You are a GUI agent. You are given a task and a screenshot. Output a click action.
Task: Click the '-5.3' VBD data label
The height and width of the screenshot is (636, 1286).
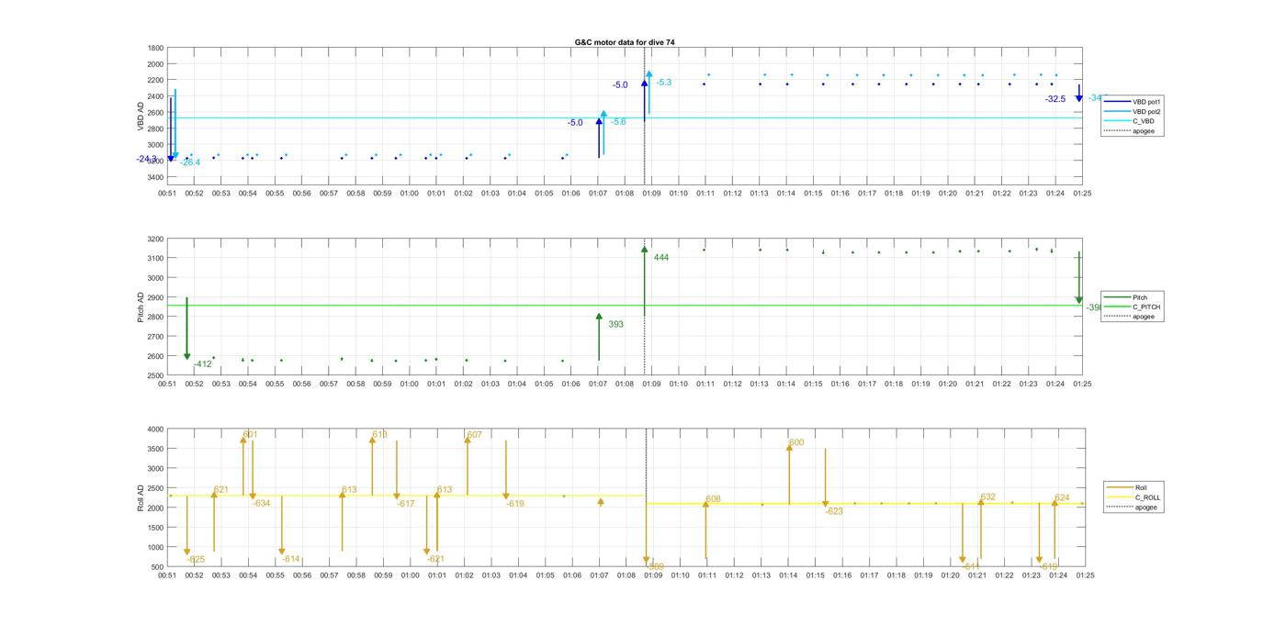(663, 83)
